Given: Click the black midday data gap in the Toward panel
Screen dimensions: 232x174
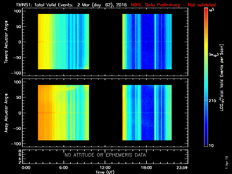Looking at the screenshot, I should pyautogui.click(x=106, y=41).
